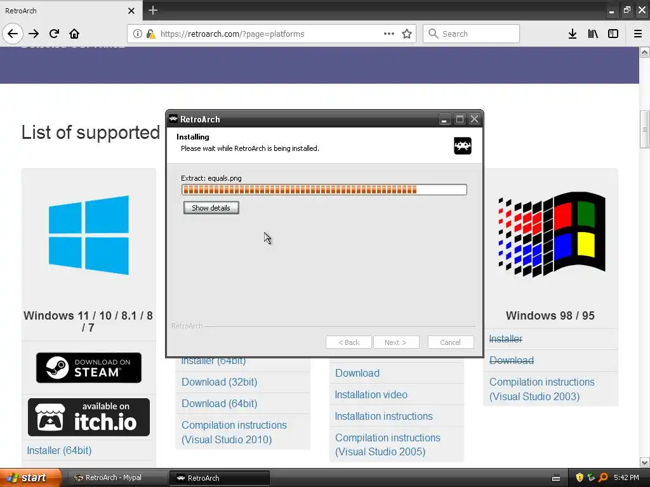
Task: Bookmark this page with the star icon
Action: [407, 34]
